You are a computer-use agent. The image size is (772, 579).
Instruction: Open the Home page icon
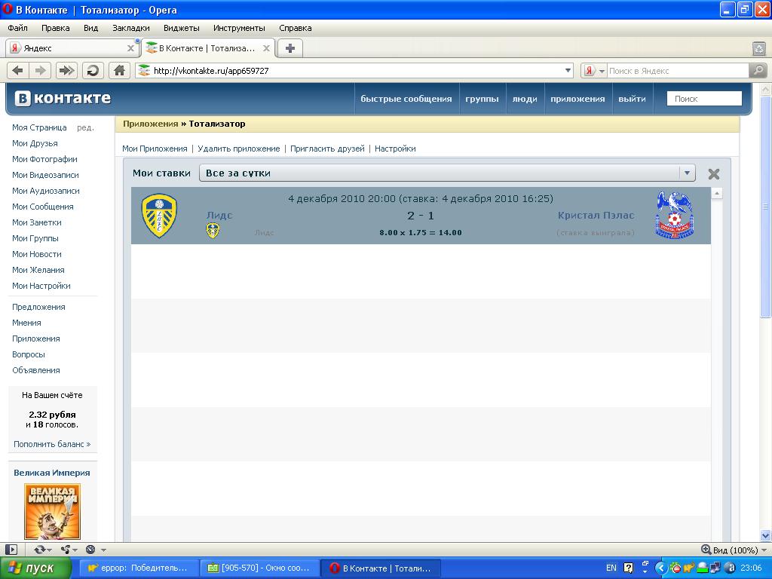pyautogui.click(x=119, y=70)
